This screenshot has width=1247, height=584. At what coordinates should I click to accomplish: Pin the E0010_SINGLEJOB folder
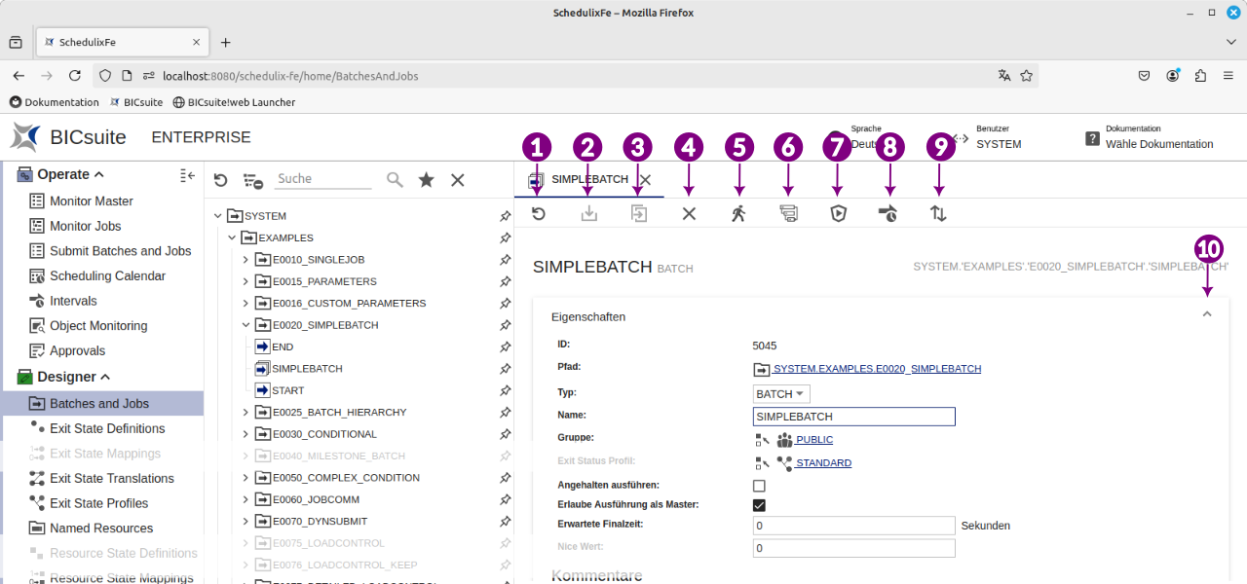pos(505,260)
